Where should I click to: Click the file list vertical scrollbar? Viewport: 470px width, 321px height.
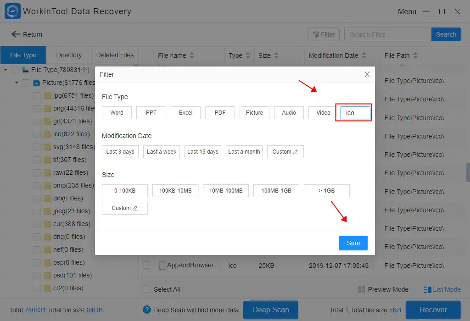point(468,172)
